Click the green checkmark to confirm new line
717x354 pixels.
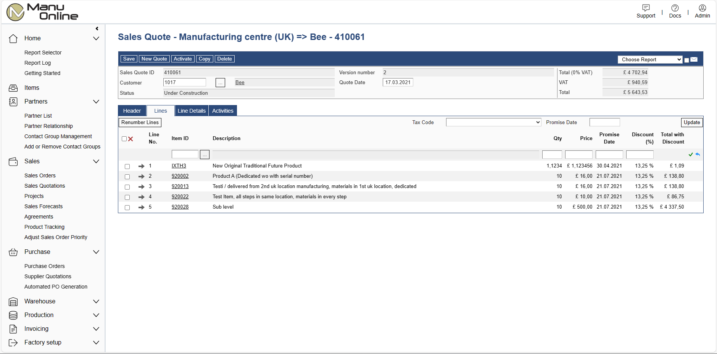coord(691,155)
